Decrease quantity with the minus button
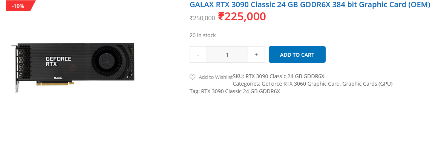 coord(198,54)
